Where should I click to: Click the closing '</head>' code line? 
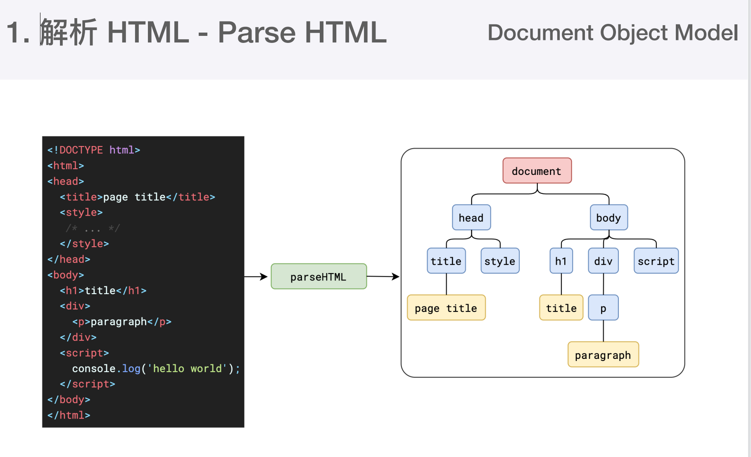(x=69, y=259)
